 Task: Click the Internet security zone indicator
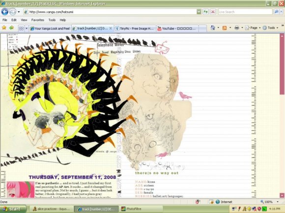[x=224, y=202]
